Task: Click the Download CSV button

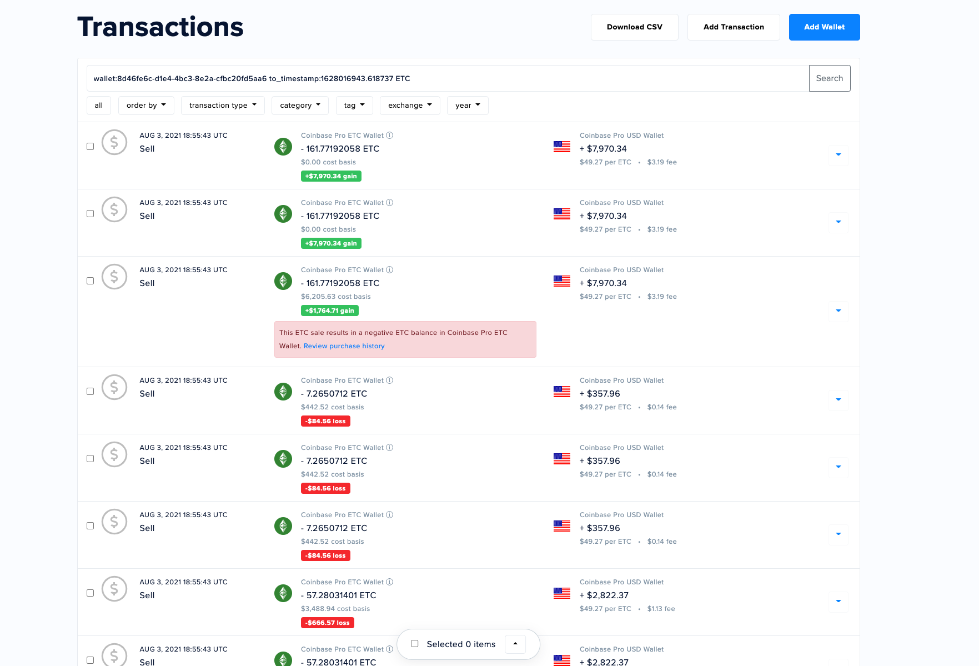Action: coord(635,27)
